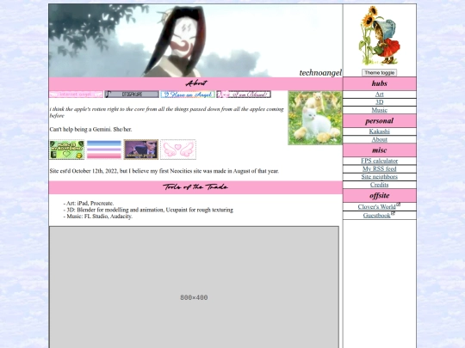Click the '3D: Blender for modelling' line
This screenshot has height=348, width=465.
148,210
